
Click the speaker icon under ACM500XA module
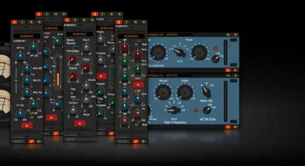pos(142,142)
